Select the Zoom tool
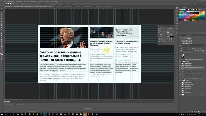This screenshot has width=206, height=116. pos(2,48)
